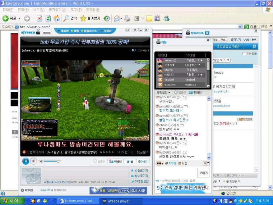Viewport: 273px width, 205px height.
Task: Save chat log with 저장
Action: coord(183,163)
